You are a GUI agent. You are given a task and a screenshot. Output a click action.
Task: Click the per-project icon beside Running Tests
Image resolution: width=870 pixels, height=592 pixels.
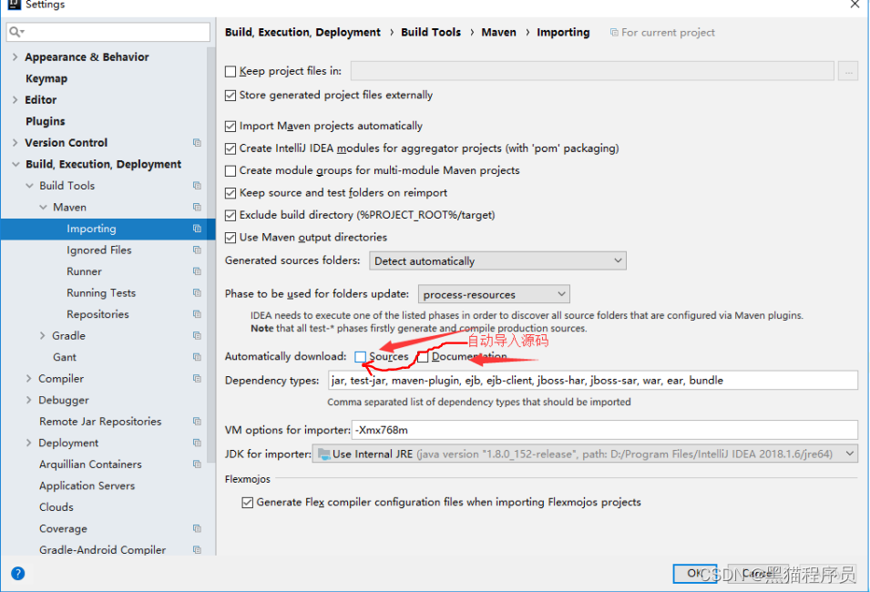[197, 293]
